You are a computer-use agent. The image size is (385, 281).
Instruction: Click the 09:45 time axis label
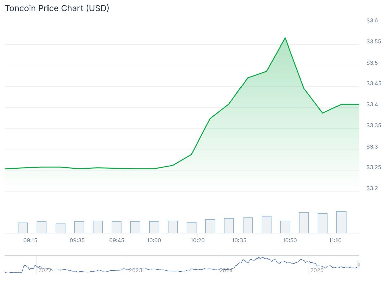(117, 240)
